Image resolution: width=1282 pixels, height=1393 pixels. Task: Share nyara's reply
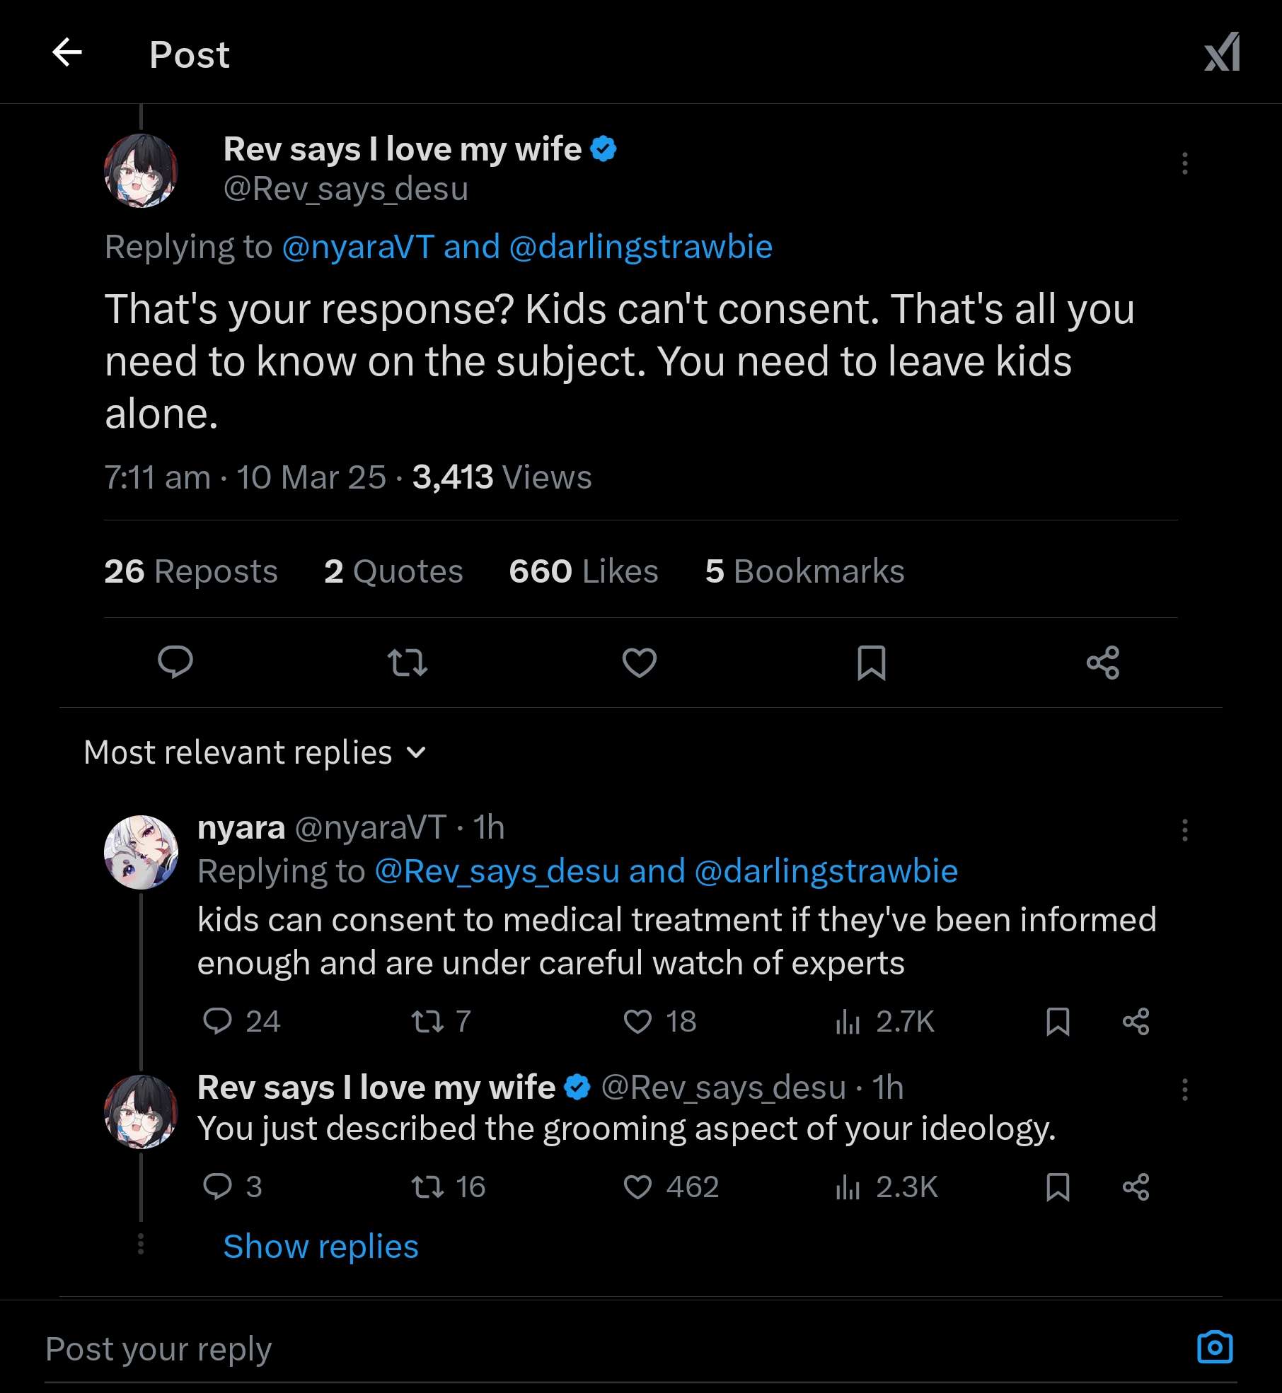1136,1022
